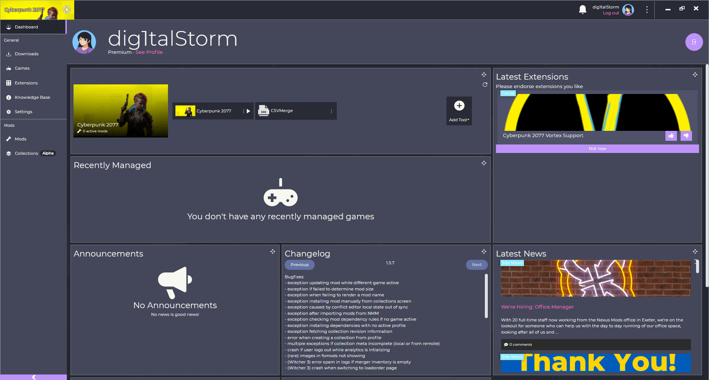Open the global three-dot menu

(x=647, y=9)
